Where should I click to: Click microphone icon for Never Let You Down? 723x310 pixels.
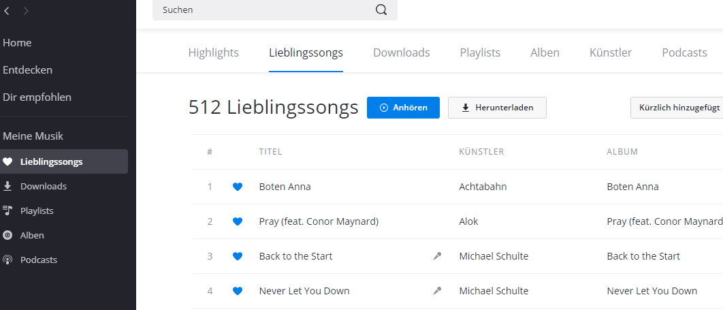pyautogui.click(x=437, y=291)
